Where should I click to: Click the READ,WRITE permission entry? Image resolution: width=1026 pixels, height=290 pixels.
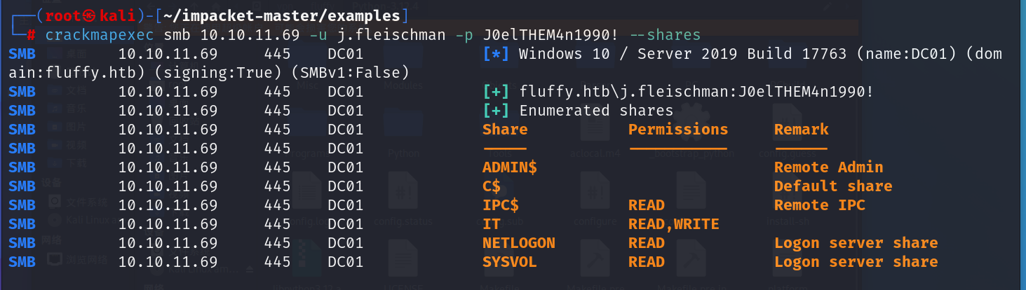pyautogui.click(x=674, y=224)
